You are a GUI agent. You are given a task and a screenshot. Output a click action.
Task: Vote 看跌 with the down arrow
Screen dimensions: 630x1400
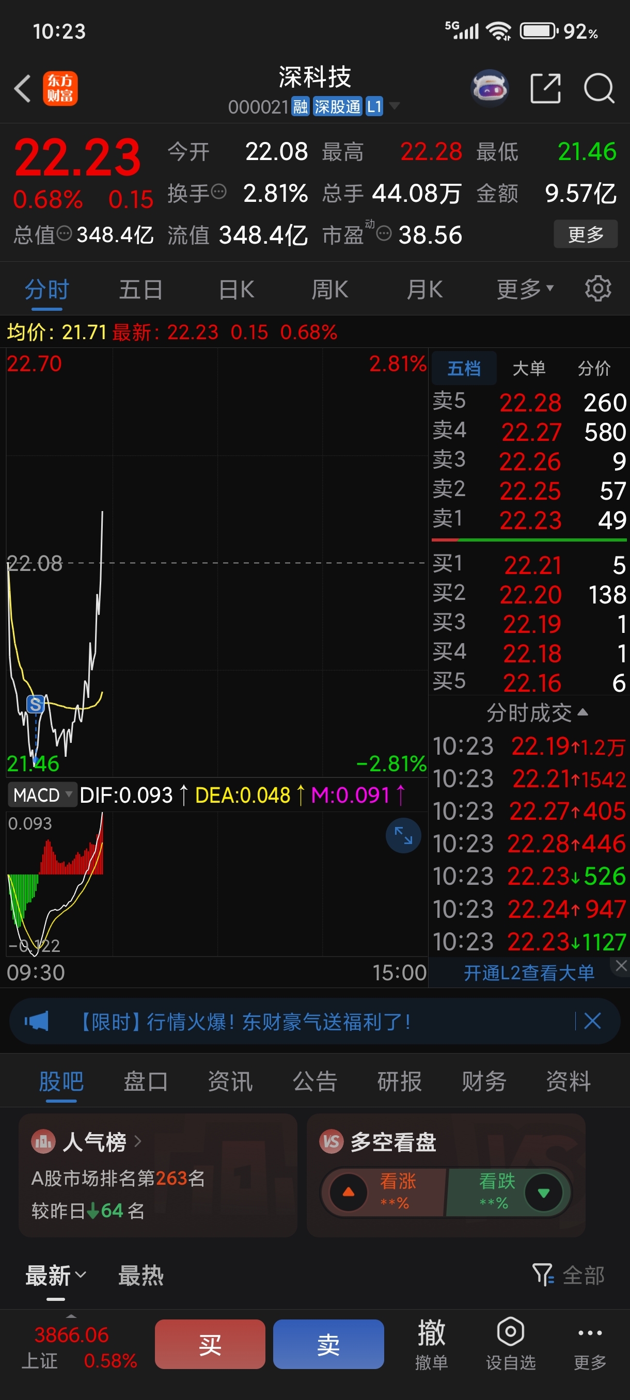pos(543,1192)
